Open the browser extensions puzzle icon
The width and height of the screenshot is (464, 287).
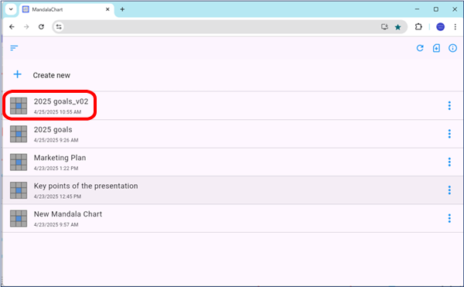418,27
